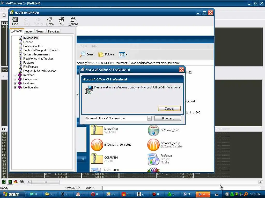This screenshot has width=265, height=198.
Task: Open Frequently Asked Question topic
Action: pyautogui.click(x=40, y=71)
